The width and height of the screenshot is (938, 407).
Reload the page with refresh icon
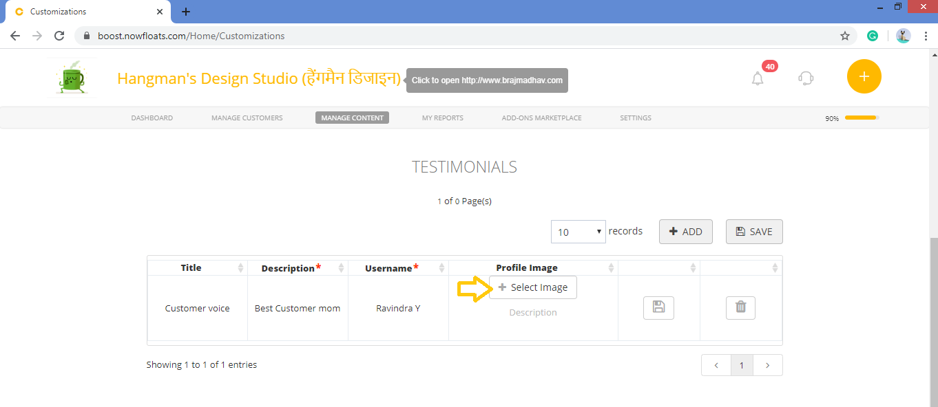59,36
